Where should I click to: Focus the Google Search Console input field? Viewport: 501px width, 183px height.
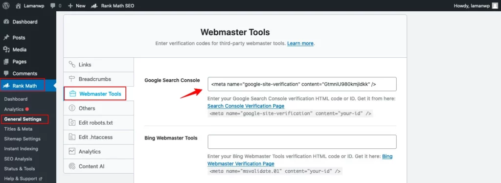tap(302, 84)
